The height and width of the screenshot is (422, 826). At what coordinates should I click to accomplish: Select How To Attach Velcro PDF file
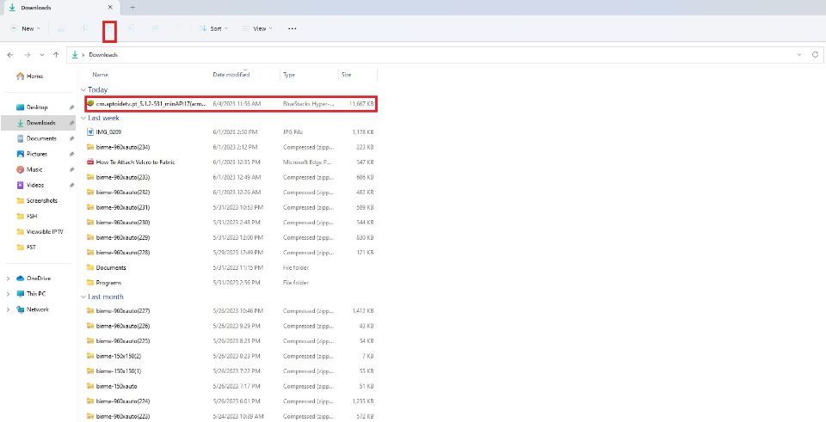pyautogui.click(x=135, y=162)
